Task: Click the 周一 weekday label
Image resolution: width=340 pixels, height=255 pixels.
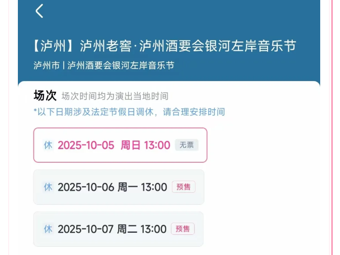Action: click(x=128, y=187)
